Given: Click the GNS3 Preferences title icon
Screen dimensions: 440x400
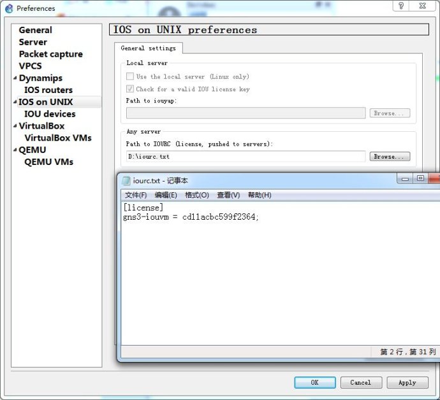Looking at the screenshot, I should click(x=9, y=8).
